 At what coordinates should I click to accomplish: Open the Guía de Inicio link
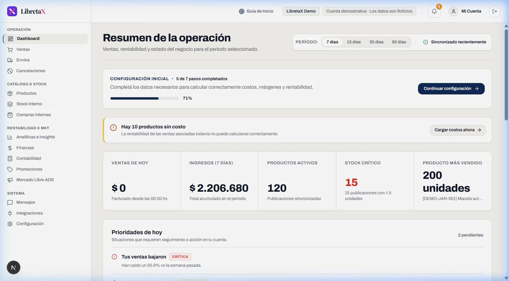(256, 11)
